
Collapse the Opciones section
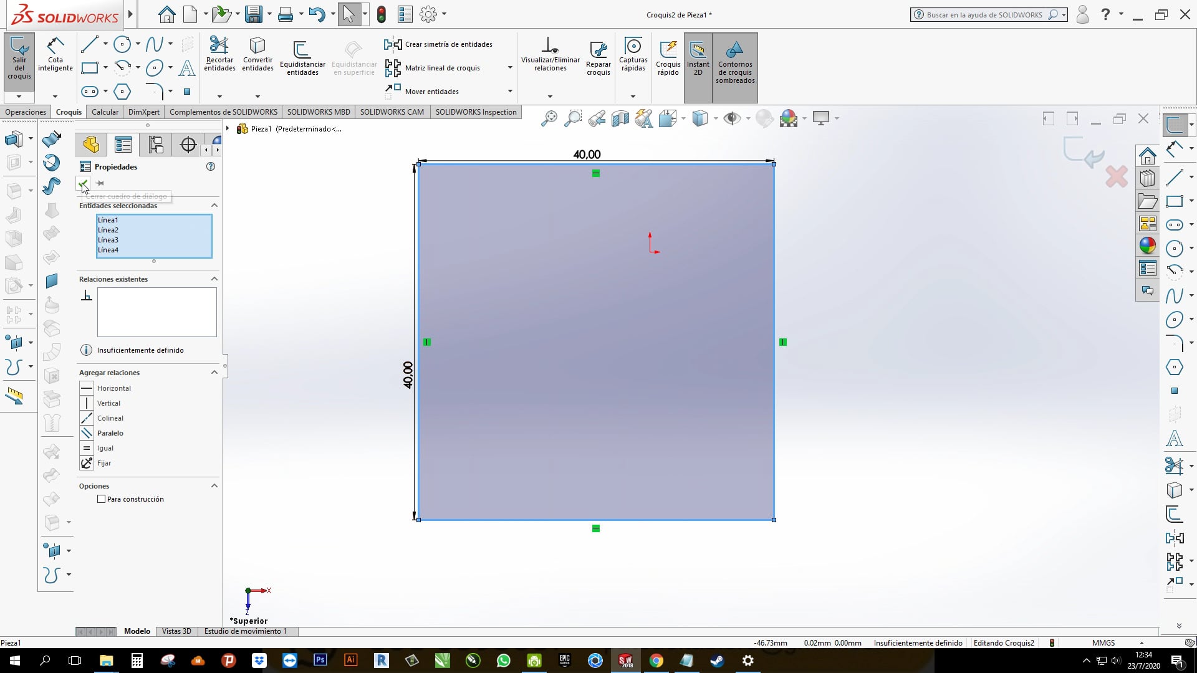(214, 485)
